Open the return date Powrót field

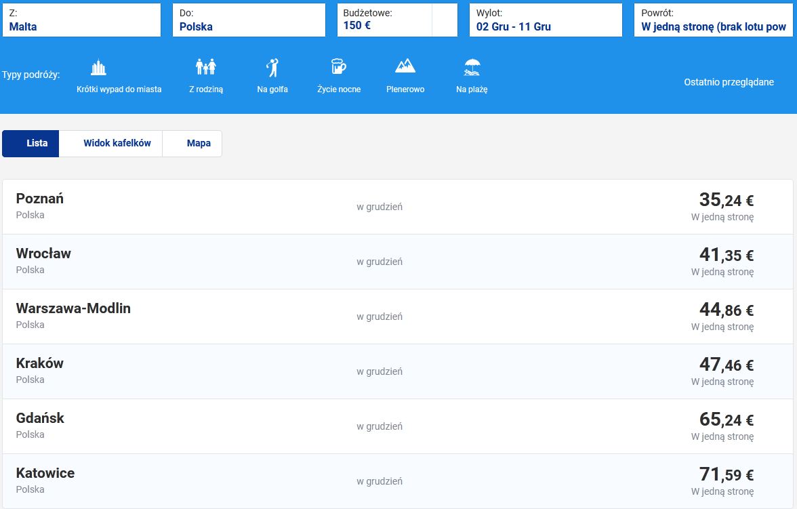click(x=714, y=20)
